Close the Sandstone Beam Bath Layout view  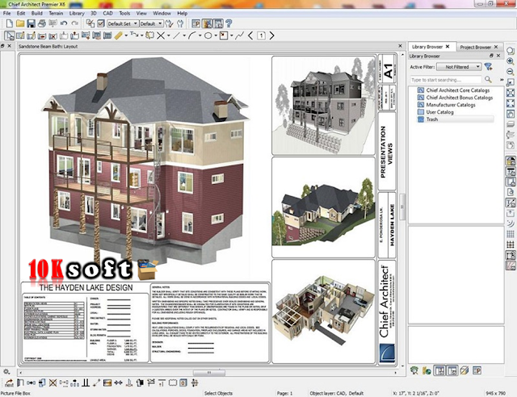[x=401, y=46]
